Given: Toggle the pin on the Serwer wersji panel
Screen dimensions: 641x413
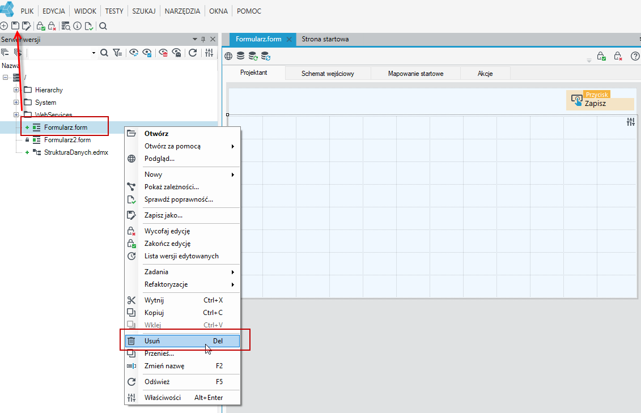Looking at the screenshot, I should (203, 39).
